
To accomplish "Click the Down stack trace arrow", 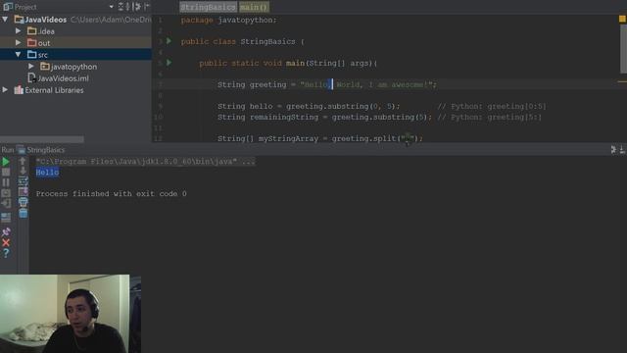I will point(23,171).
